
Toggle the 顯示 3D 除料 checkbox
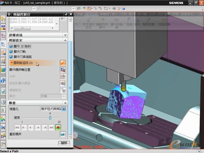(11, 46)
